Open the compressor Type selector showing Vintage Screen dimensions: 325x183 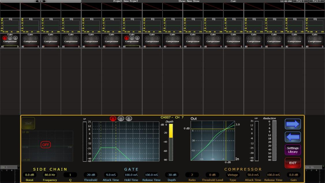click(x=233, y=175)
